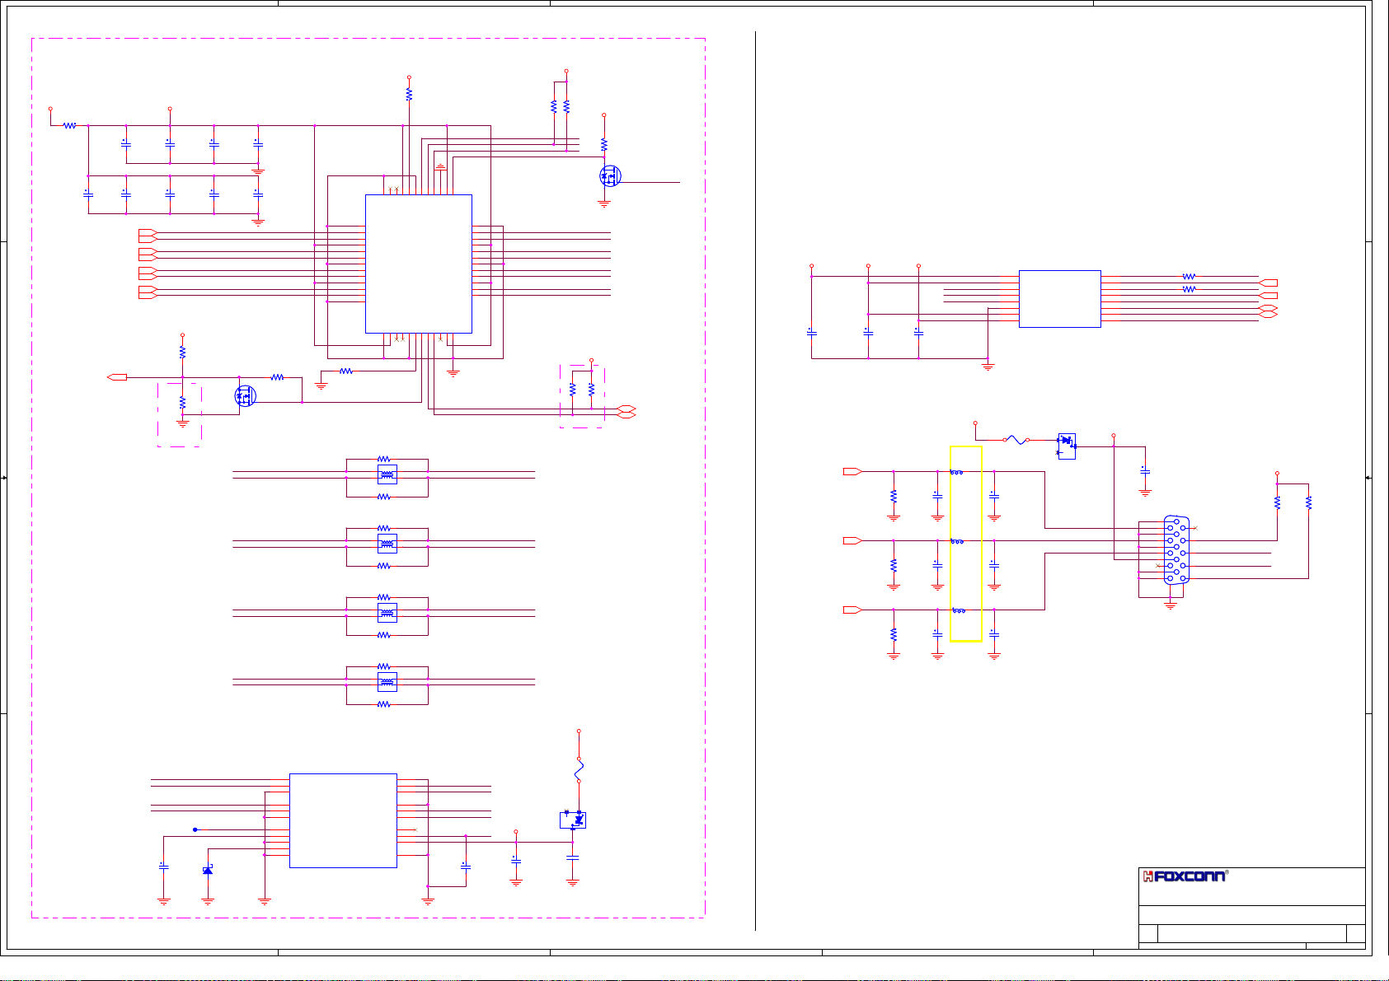Click the bidirectional port pair right of dashed resistor box
1389x981 pixels.
coord(626,412)
